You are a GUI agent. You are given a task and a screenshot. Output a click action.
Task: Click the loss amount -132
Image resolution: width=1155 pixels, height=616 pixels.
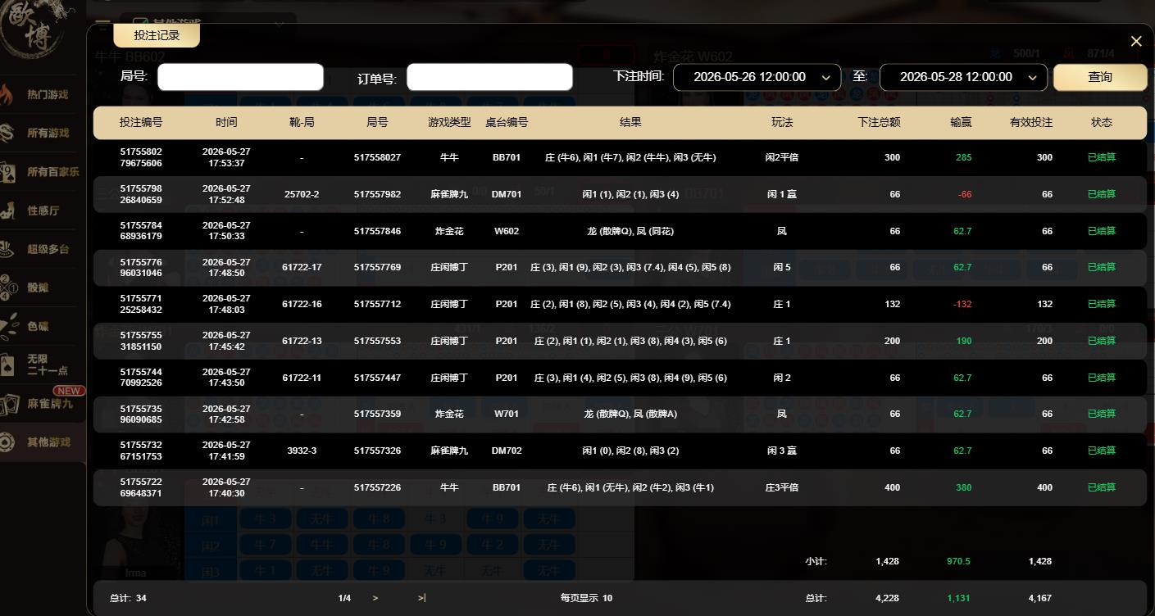pyautogui.click(x=962, y=304)
